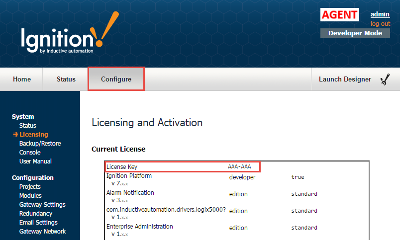Log out of the gateway
Viewport: 400px width, 240px height.
click(380, 24)
